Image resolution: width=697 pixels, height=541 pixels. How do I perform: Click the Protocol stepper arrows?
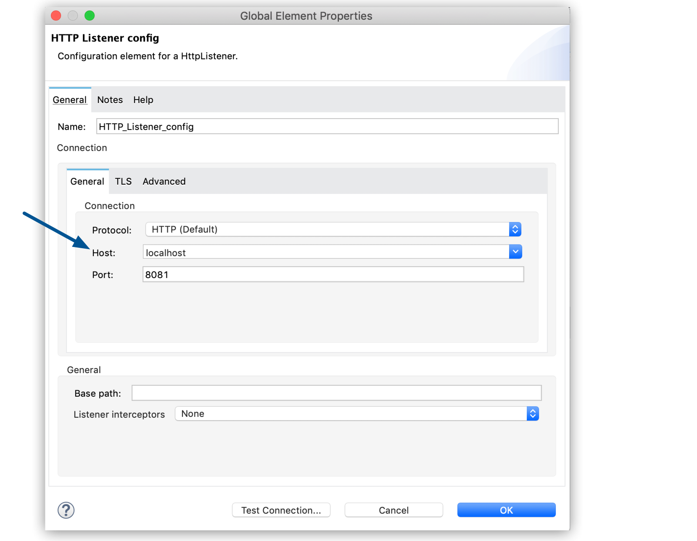click(x=515, y=229)
